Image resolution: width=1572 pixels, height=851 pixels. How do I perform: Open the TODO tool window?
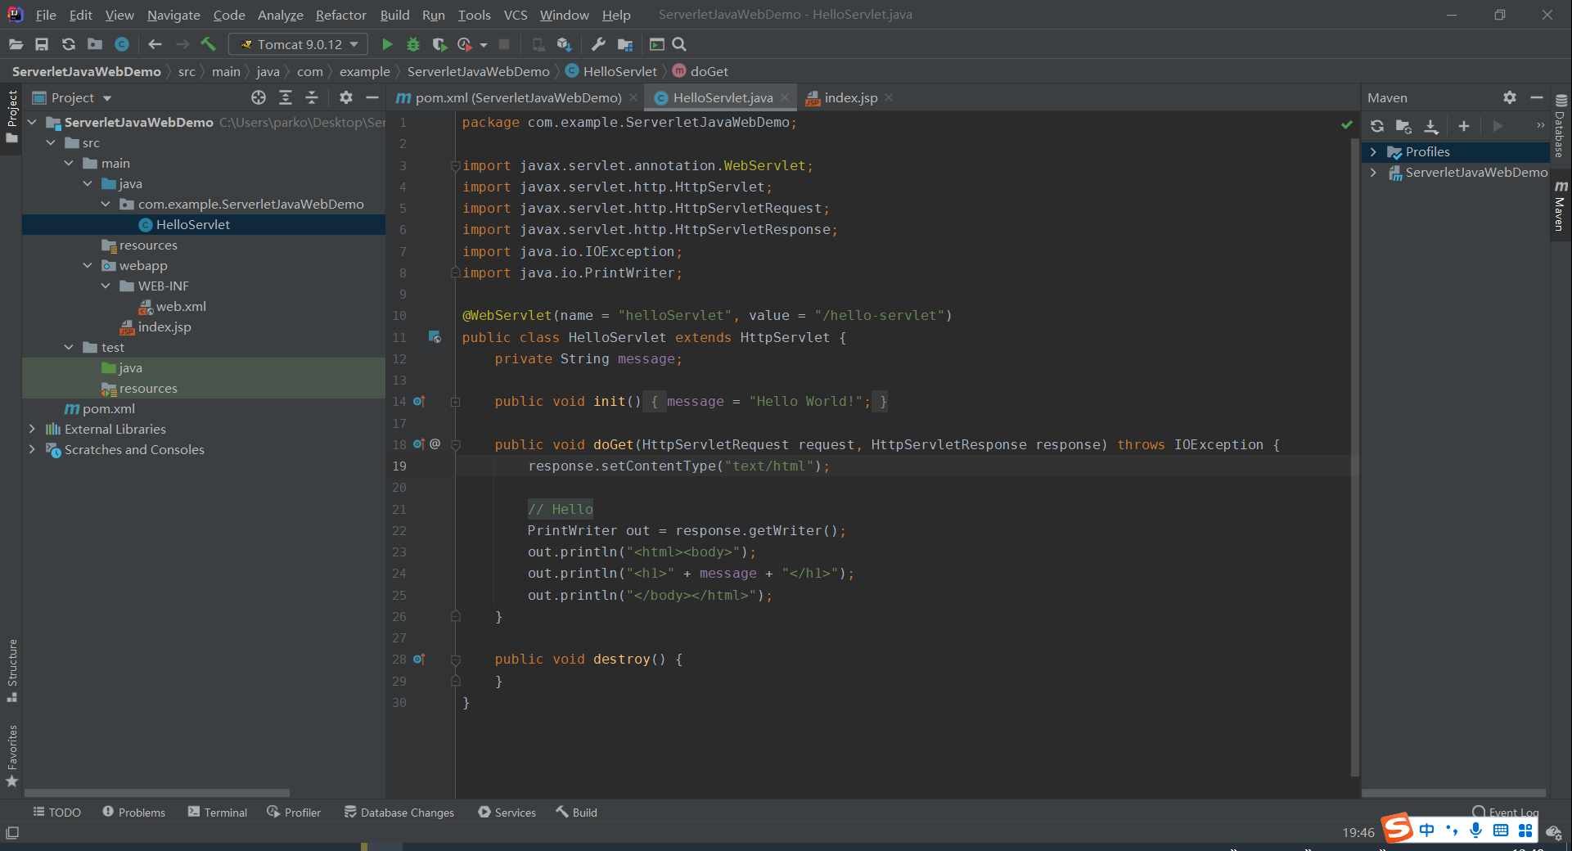(57, 812)
